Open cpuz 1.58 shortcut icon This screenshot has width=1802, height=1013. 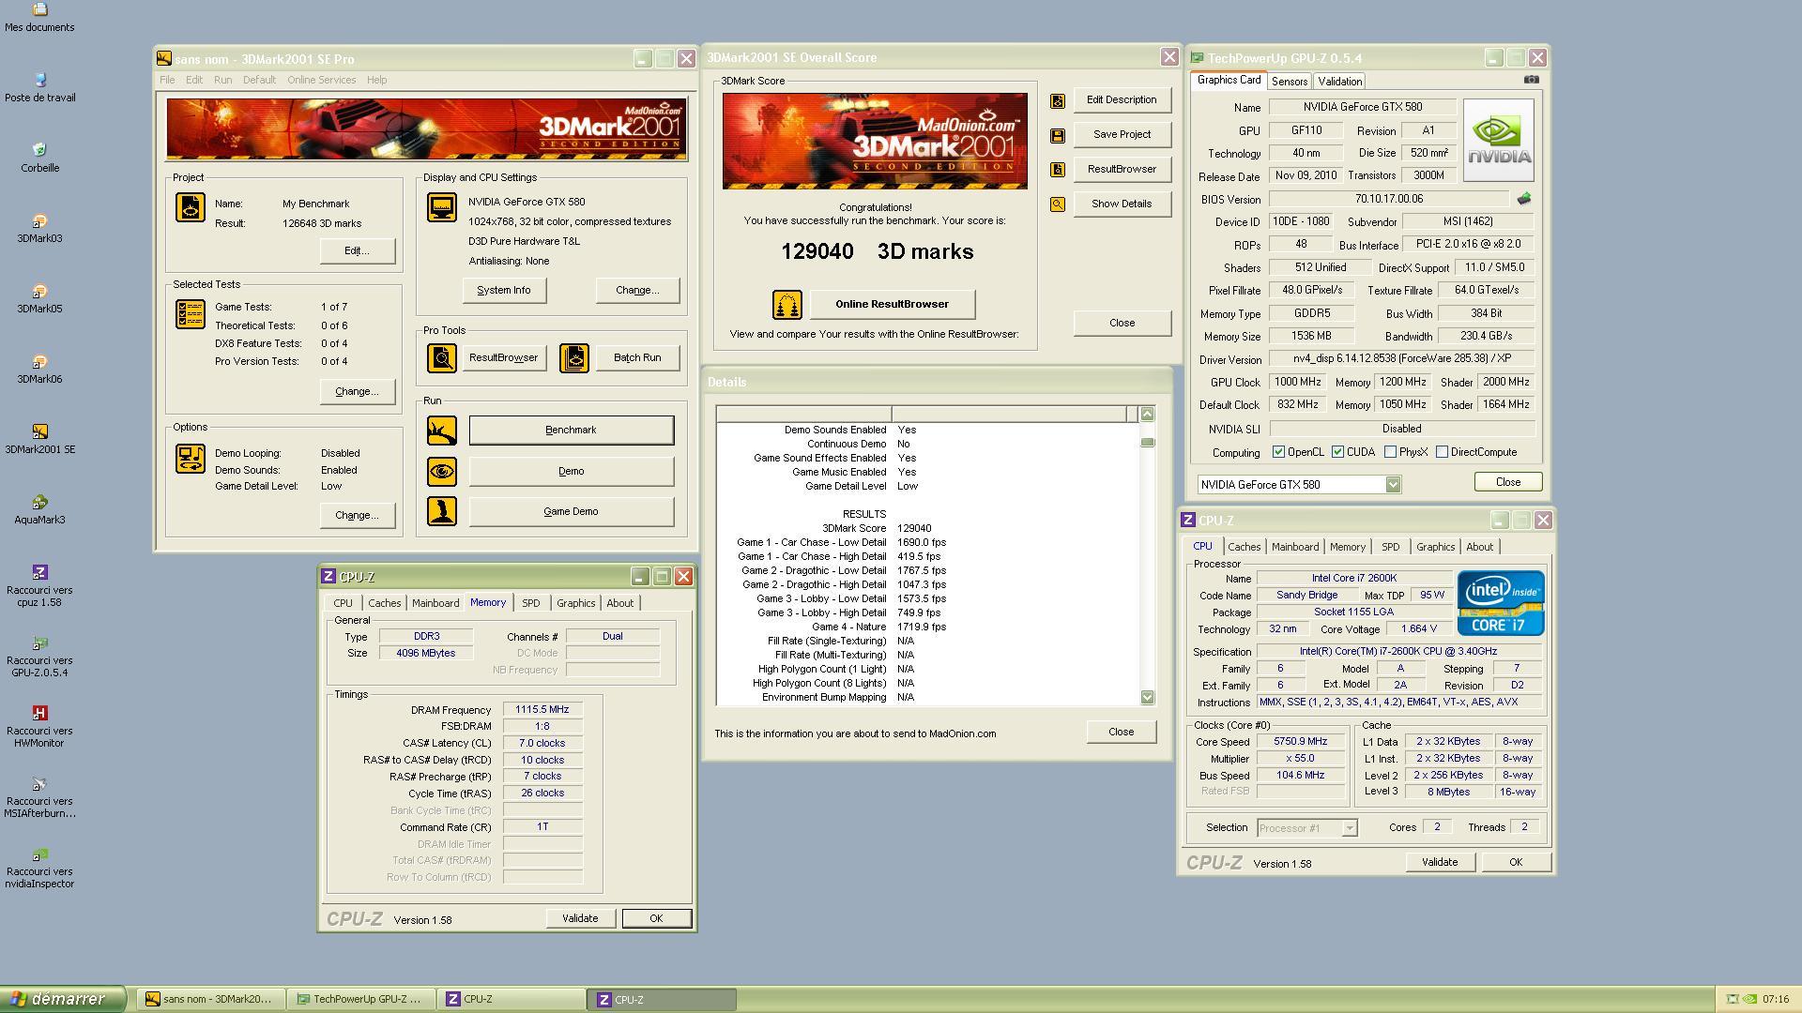[x=39, y=585]
